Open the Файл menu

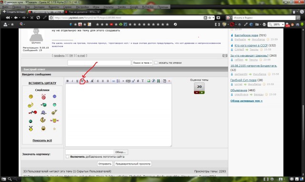pyautogui.click(x=5, y=7)
